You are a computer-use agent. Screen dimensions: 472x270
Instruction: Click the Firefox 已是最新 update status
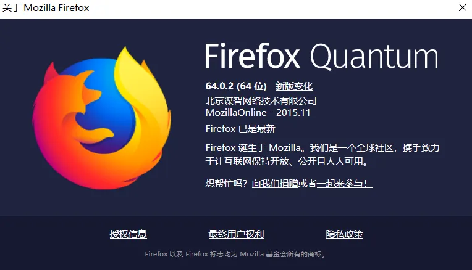240,129
